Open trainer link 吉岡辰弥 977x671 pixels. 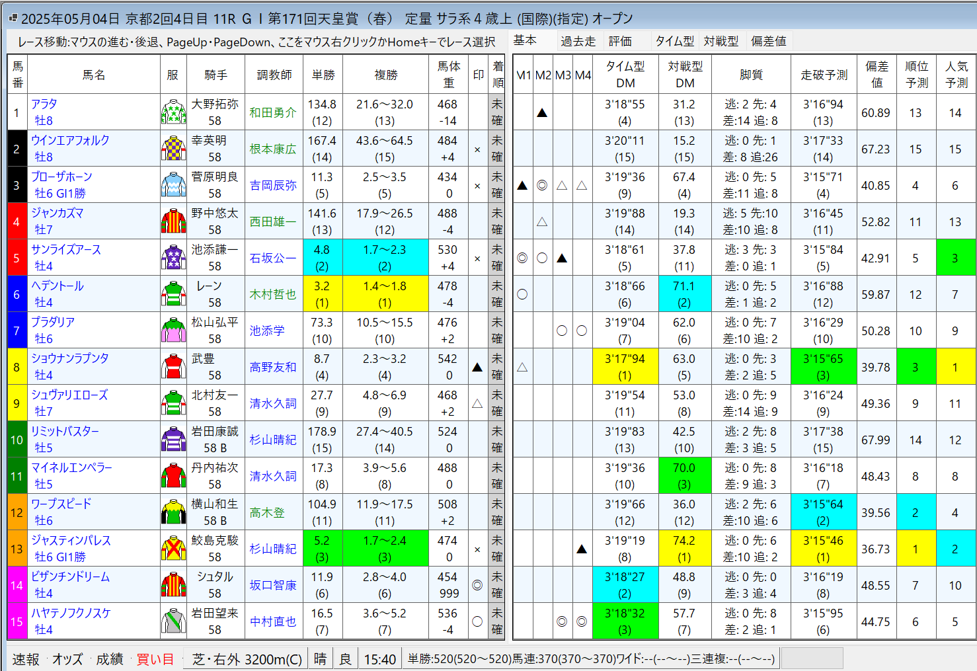pyautogui.click(x=272, y=185)
